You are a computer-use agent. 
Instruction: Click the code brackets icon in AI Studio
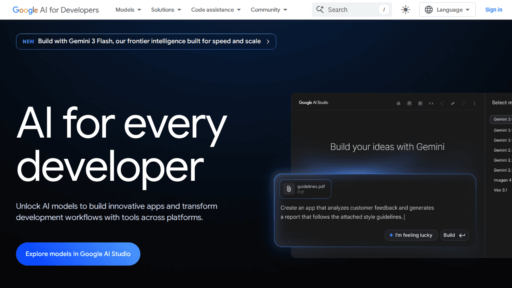431,103
